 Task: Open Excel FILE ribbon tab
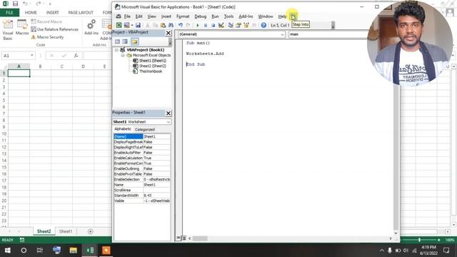9,13
